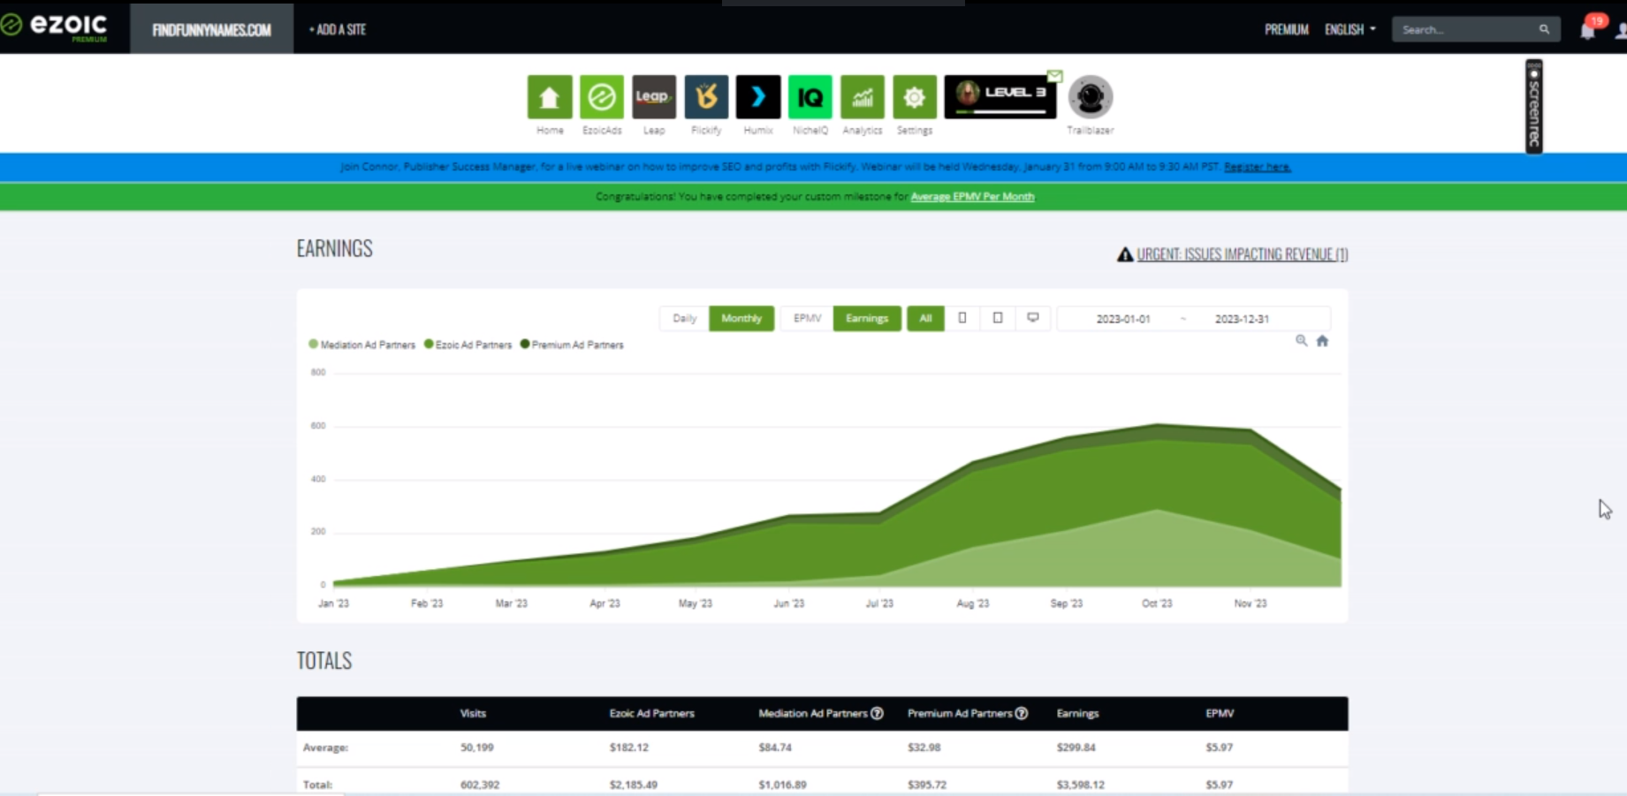Open the NicheIQ icon
This screenshot has width=1627, height=796.
point(810,97)
